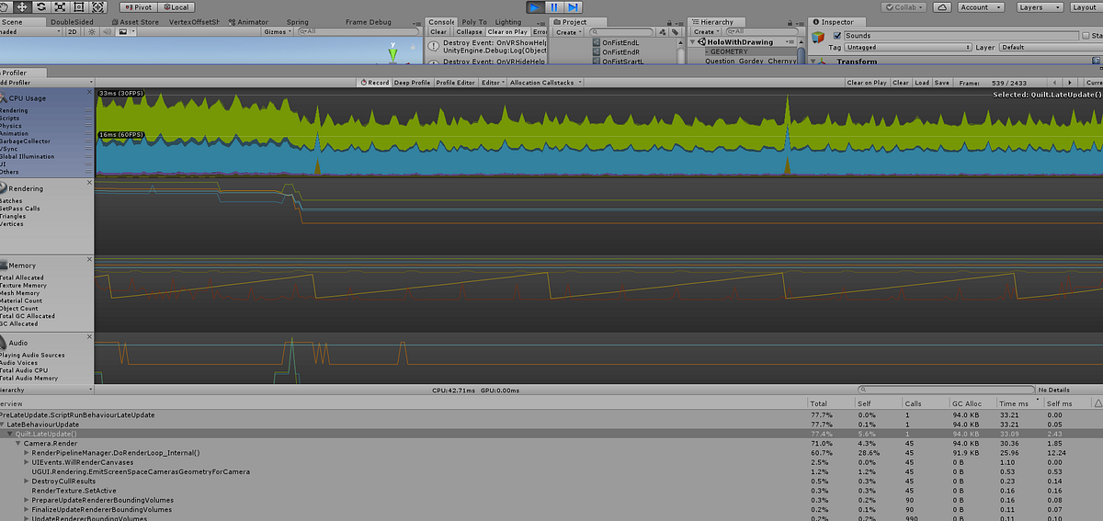Screen dimensions: 1103x521
Task: Select the Rotate tool
Action: (41, 6)
